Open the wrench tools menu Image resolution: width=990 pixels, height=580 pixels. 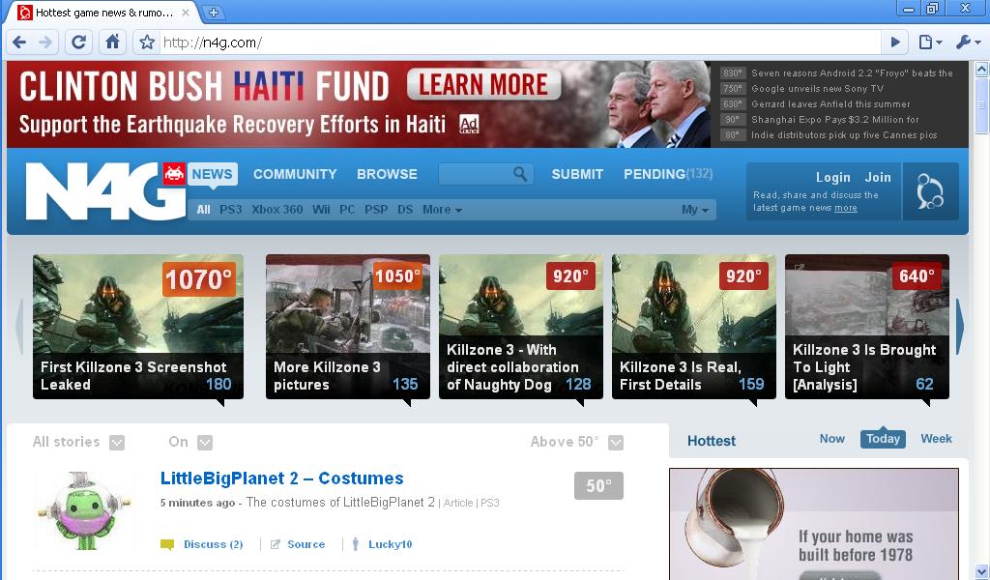click(x=968, y=43)
